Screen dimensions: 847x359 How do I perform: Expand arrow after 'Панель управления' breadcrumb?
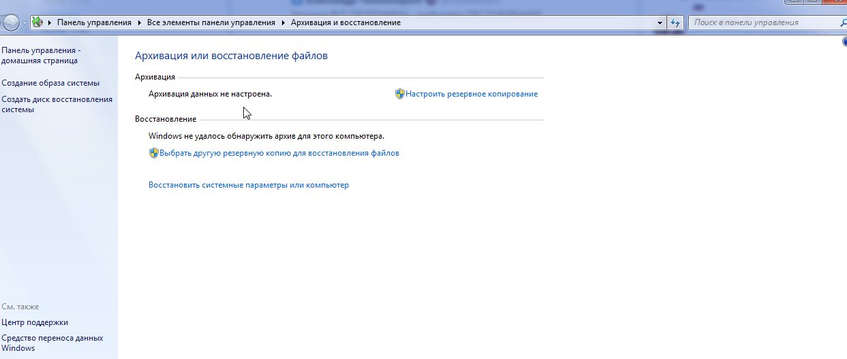(139, 22)
